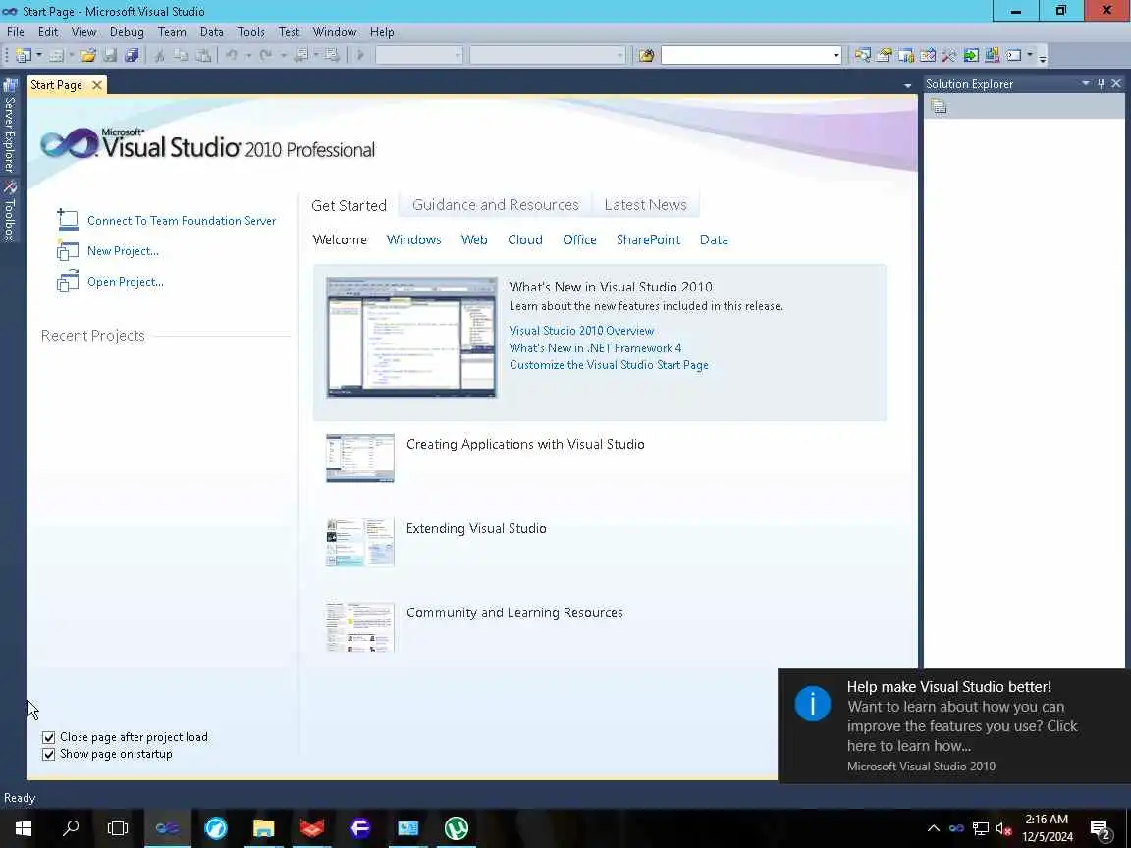This screenshot has width=1131, height=848.
Task: Close the Solution Explorer panel
Action: click(x=1116, y=83)
